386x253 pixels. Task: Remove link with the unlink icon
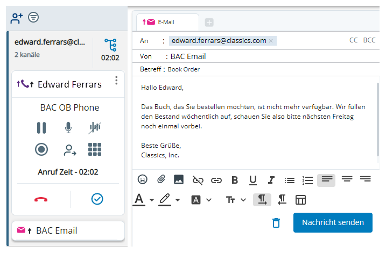pos(198,180)
